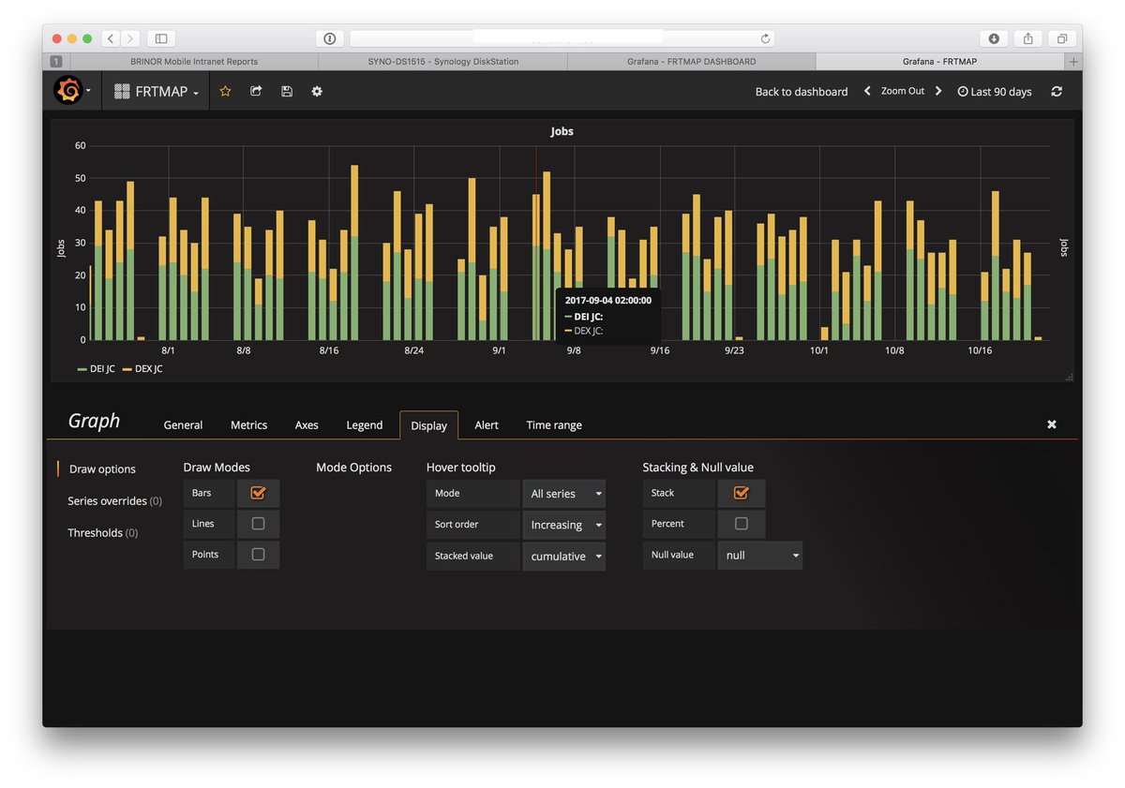Image resolution: width=1125 pixels, height=788 pixels.
Task: Go back in Safari history
Action: coord(111,38)
